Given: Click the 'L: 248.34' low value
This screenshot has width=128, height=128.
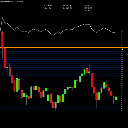Looking at the screenshot, I should [67, 8].
